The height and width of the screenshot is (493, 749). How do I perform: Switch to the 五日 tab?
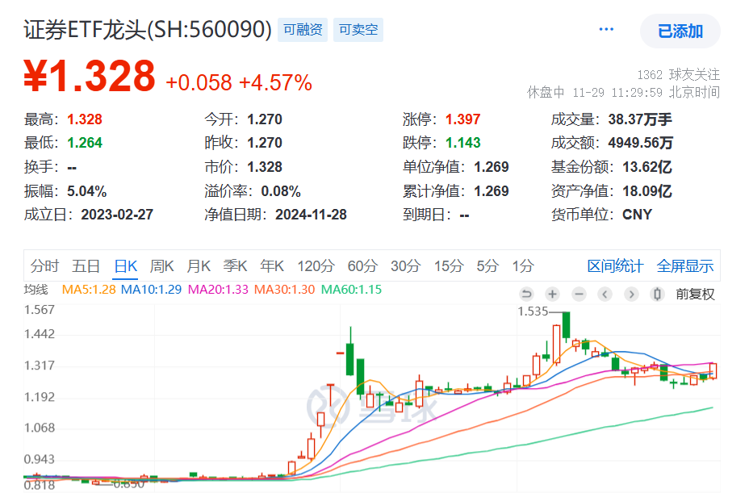[86, 265]
